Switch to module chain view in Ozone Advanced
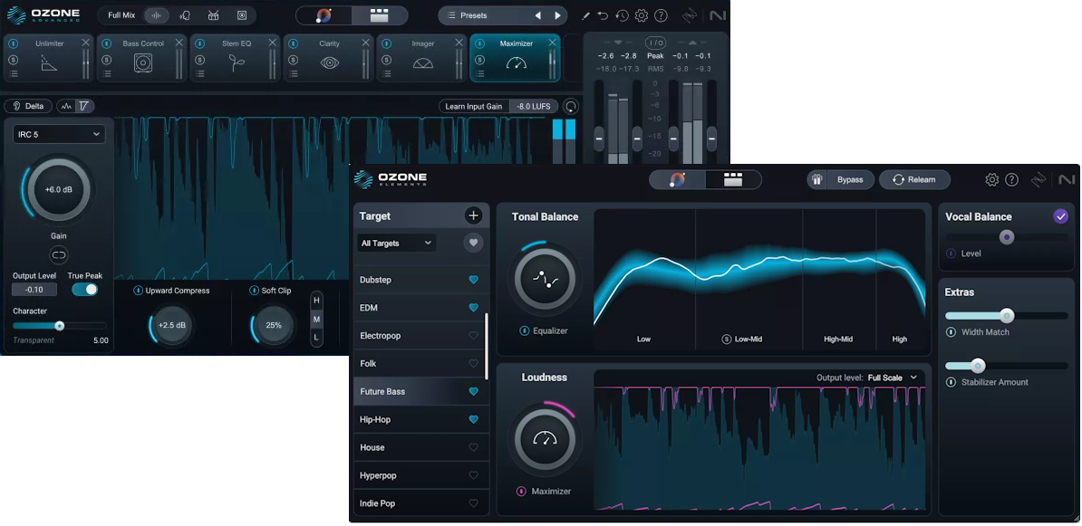The image size is (1082, 526). [379, 15]
